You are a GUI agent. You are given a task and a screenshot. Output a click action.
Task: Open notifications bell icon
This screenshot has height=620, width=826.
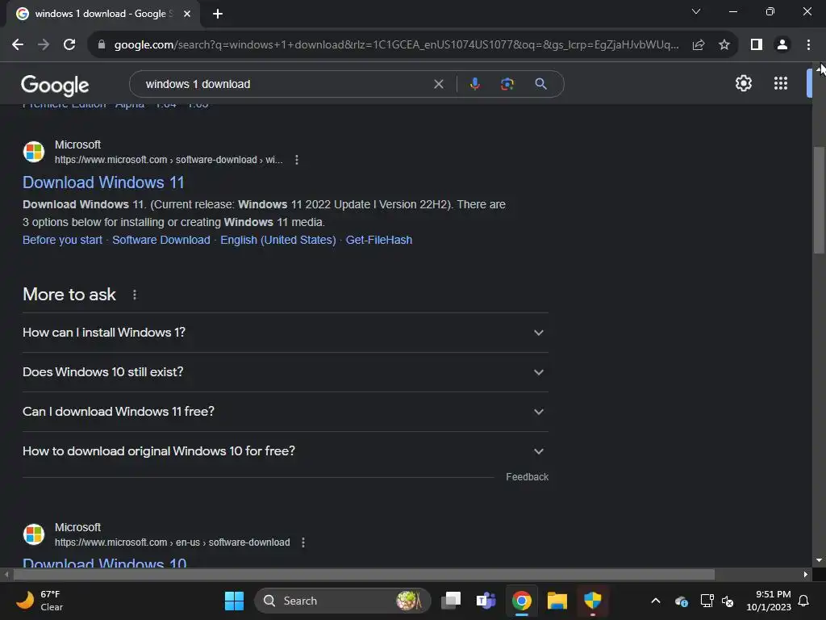click(x=804, y=601)
